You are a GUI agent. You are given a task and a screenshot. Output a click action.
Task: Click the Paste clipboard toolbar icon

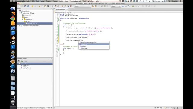click(45, 6)
